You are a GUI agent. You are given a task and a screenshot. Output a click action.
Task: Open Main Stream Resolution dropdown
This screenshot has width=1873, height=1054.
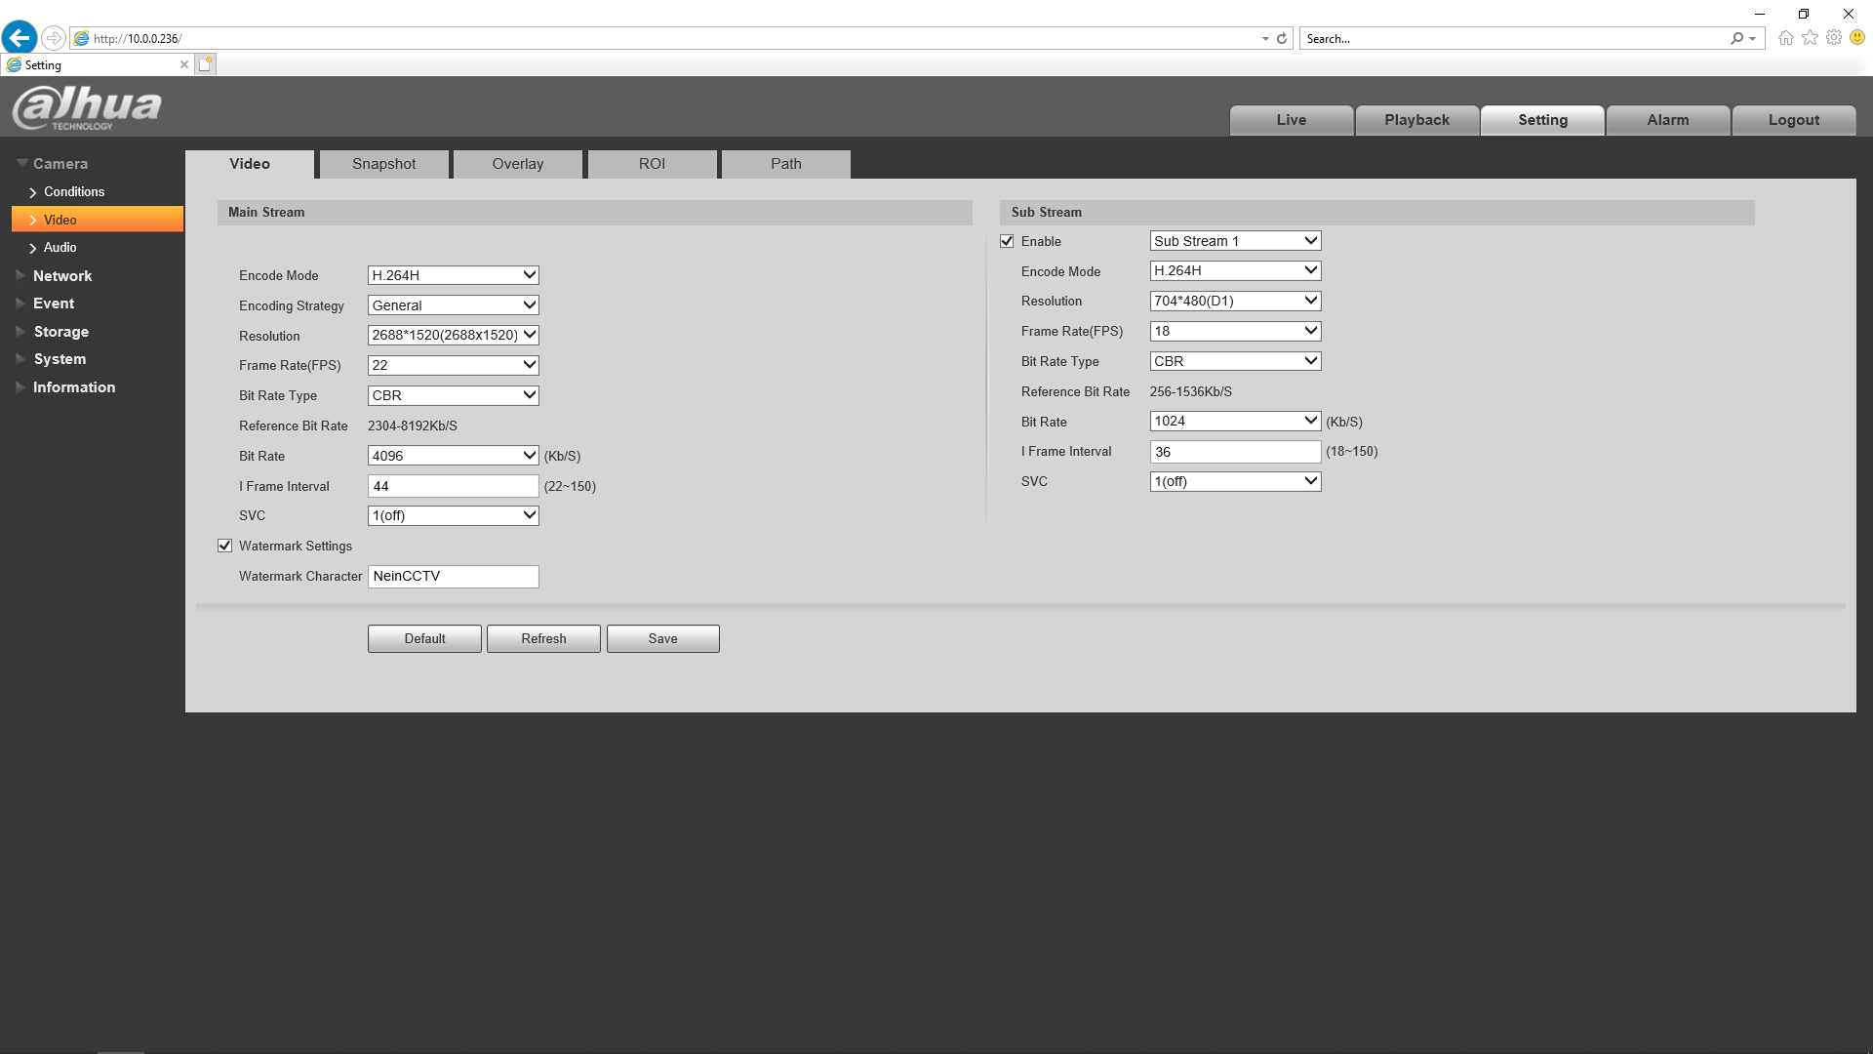pos(453,335)
